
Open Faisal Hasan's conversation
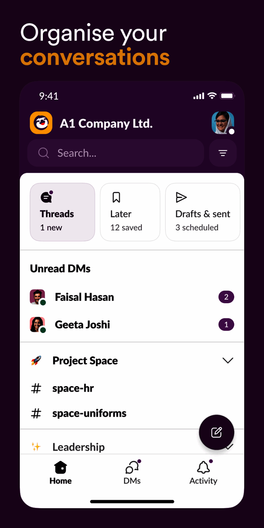coord(84,297)
